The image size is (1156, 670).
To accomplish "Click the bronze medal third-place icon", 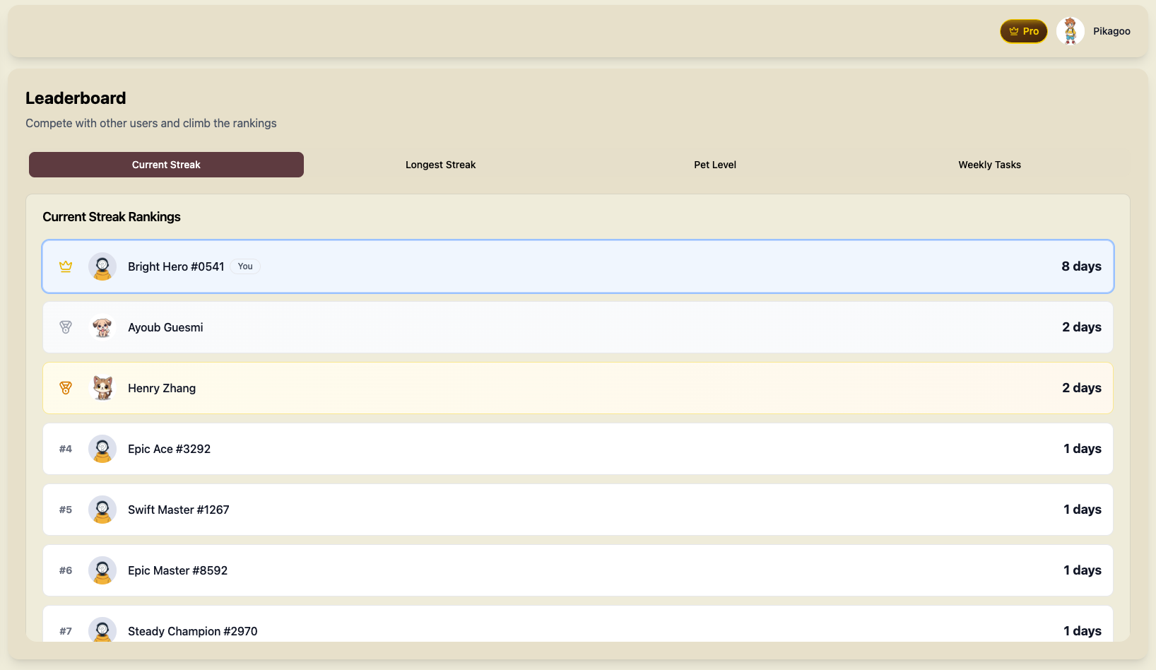I will 66,388.
